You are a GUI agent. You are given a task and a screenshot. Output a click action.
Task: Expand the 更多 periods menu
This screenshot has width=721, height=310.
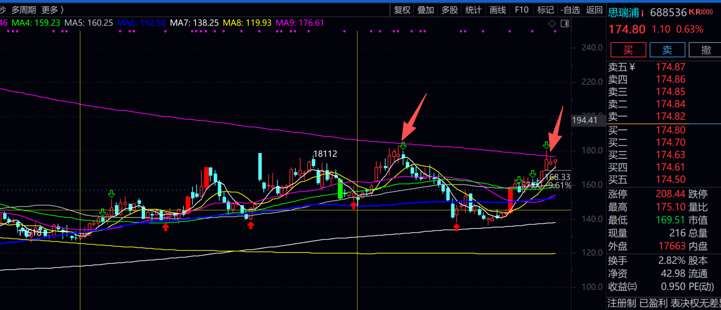click(53, 10)
